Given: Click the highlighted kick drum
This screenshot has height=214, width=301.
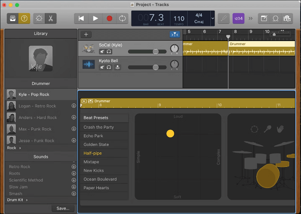Looking at the screenshot, I should [x=268, y=176].
